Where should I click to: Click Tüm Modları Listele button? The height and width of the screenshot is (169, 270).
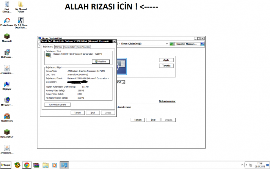point(57,105)
